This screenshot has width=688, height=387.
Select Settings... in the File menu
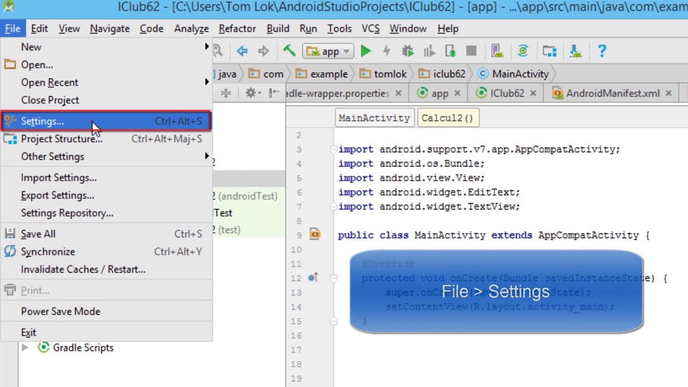(x=106, y=121)
